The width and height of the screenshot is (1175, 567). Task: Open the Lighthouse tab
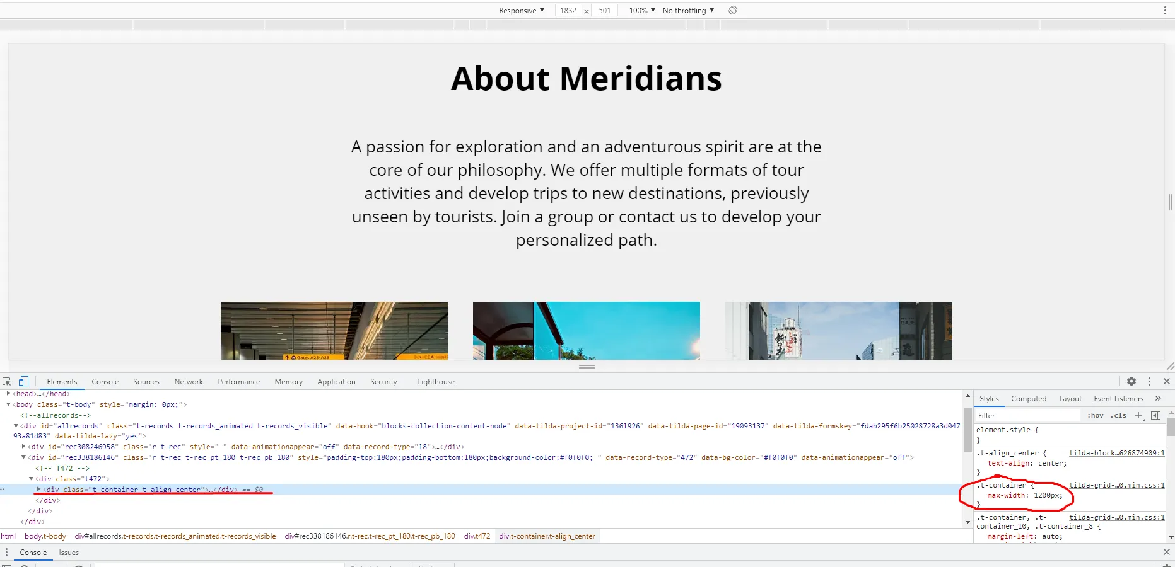click(x=436, y=382)
